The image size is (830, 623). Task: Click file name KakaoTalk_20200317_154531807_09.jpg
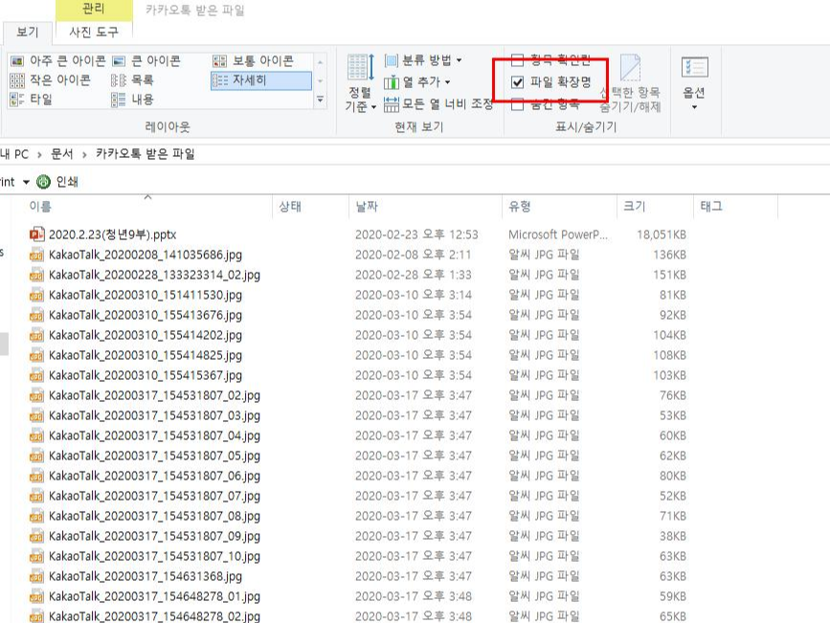154,536
